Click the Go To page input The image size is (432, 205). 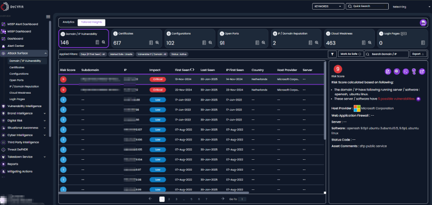[242, 199]
